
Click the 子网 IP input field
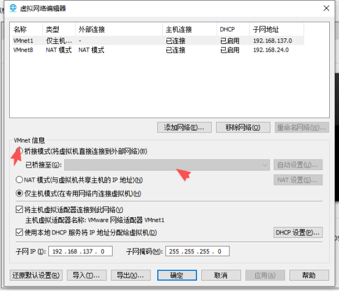pyautogui.click(x=80, y=251)
